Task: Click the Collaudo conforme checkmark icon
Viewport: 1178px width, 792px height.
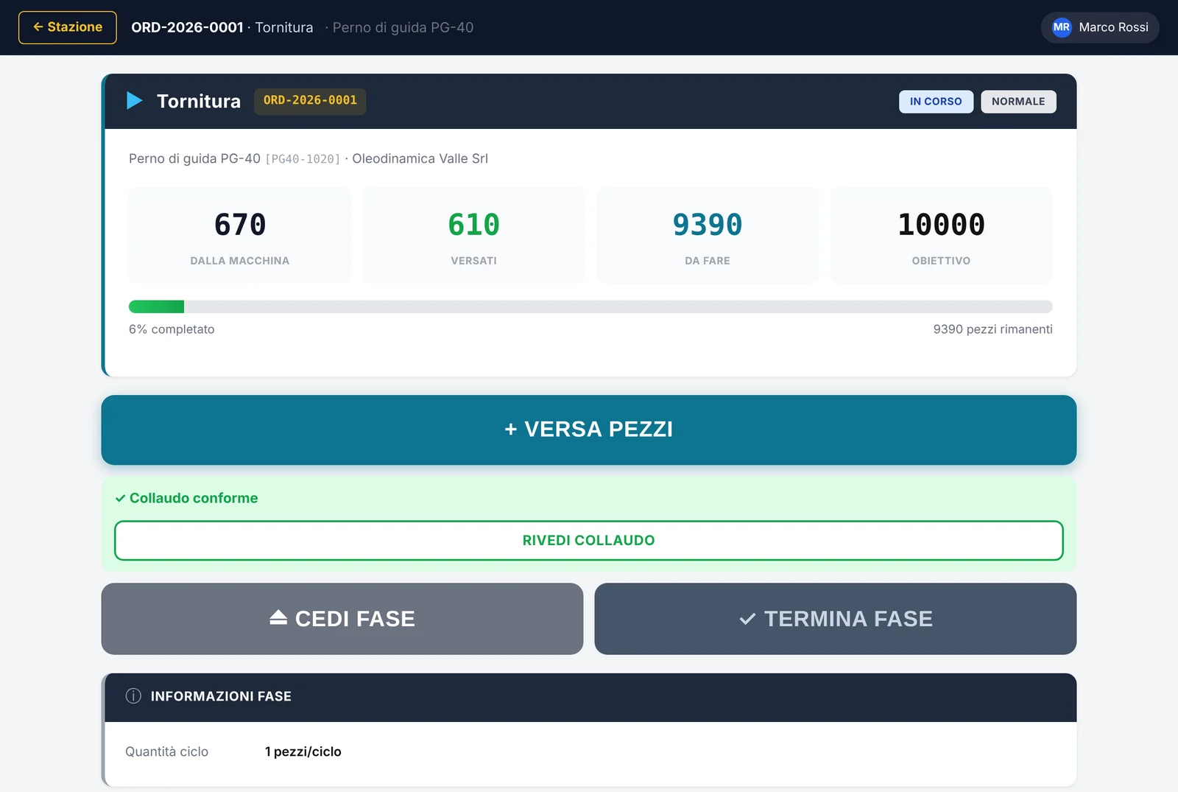Action: click(120, 499)
